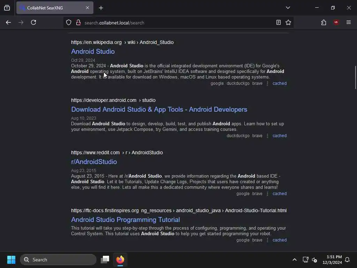Expand more options dots for Wikipedia result
The height and width of the screenshot is (268, 357).
[x=267, y=83]
